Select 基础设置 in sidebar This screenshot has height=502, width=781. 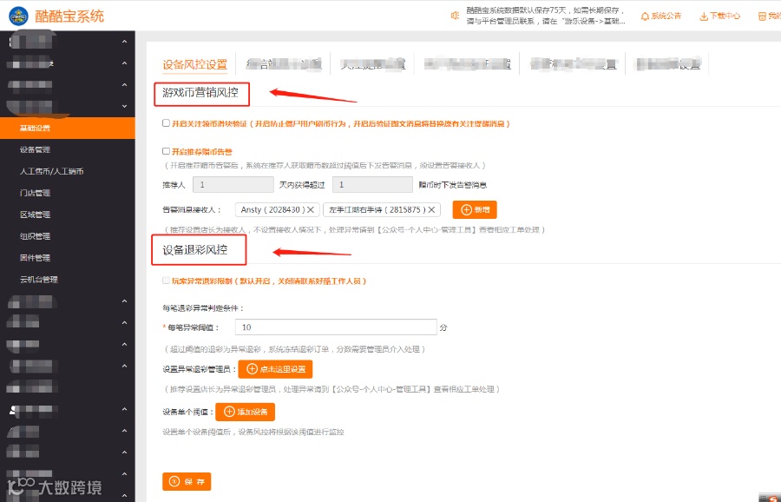tap(67, 129)
